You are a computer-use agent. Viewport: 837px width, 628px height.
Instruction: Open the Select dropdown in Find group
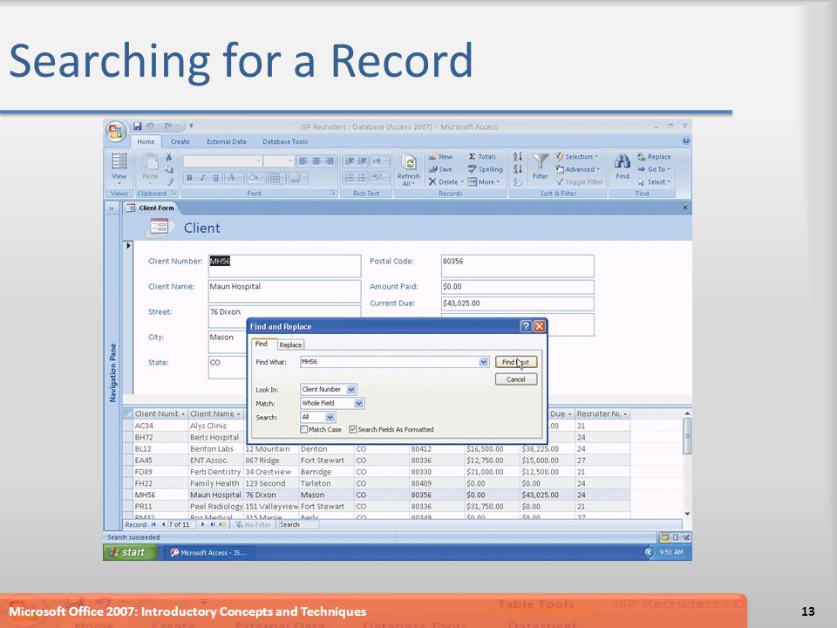pos(654,181)
